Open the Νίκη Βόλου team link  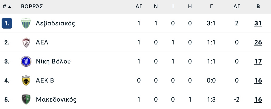53,61
